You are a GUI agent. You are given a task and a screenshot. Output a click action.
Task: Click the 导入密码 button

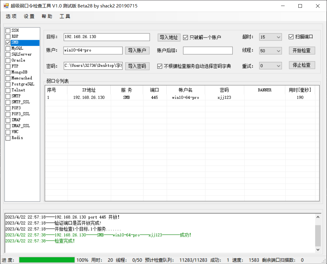137,66
